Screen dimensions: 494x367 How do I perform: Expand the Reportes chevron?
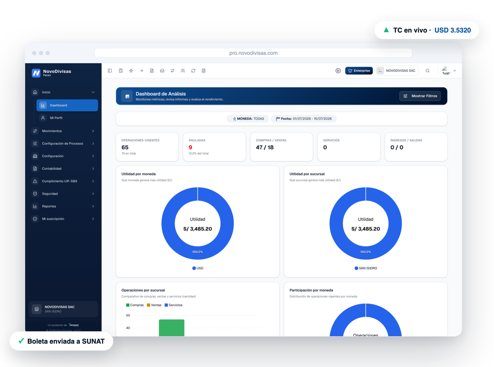pyautogui.click(x=93, y=206)
